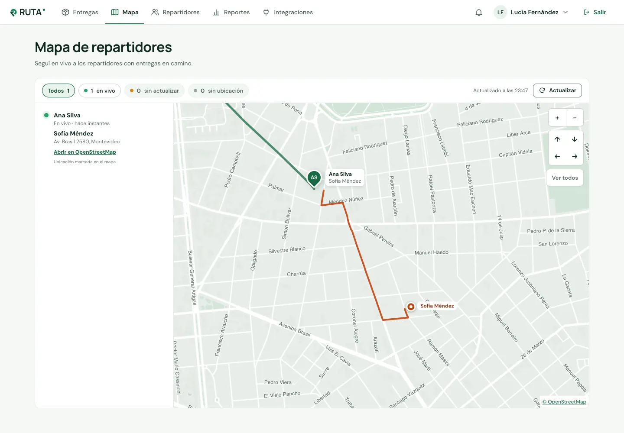Viewport: 624px width, 433px height.
Task: Pan the map up
Action: click(x=557, y=139)
